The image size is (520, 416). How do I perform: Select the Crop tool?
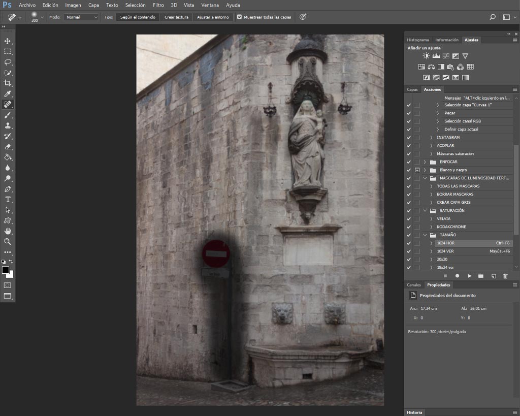point(7,83)
